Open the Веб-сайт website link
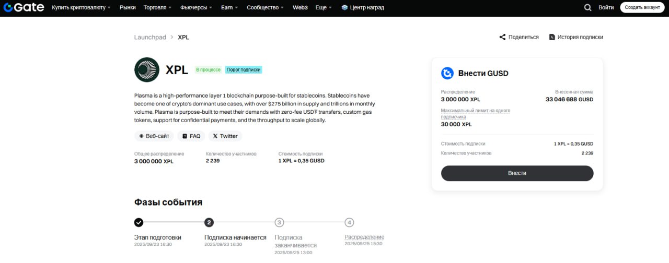 tap(154, 136)
